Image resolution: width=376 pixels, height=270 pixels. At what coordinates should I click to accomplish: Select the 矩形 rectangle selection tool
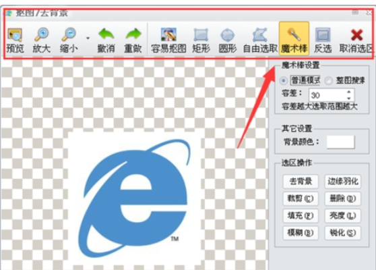point(201,40)
